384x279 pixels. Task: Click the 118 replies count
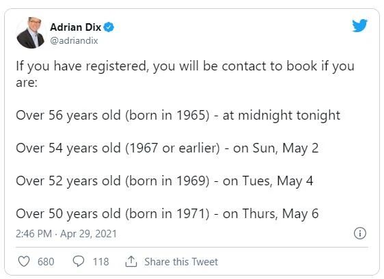click(100, 262)
